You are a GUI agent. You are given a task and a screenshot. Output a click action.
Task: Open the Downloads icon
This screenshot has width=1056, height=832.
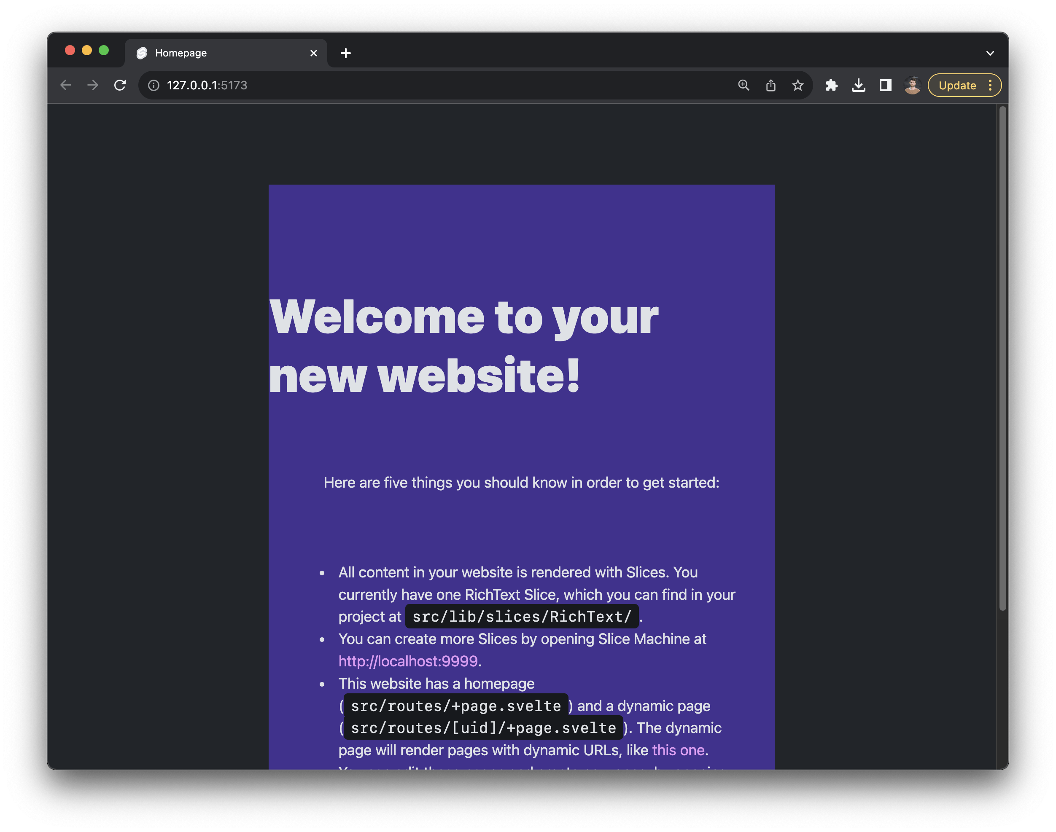859,86
